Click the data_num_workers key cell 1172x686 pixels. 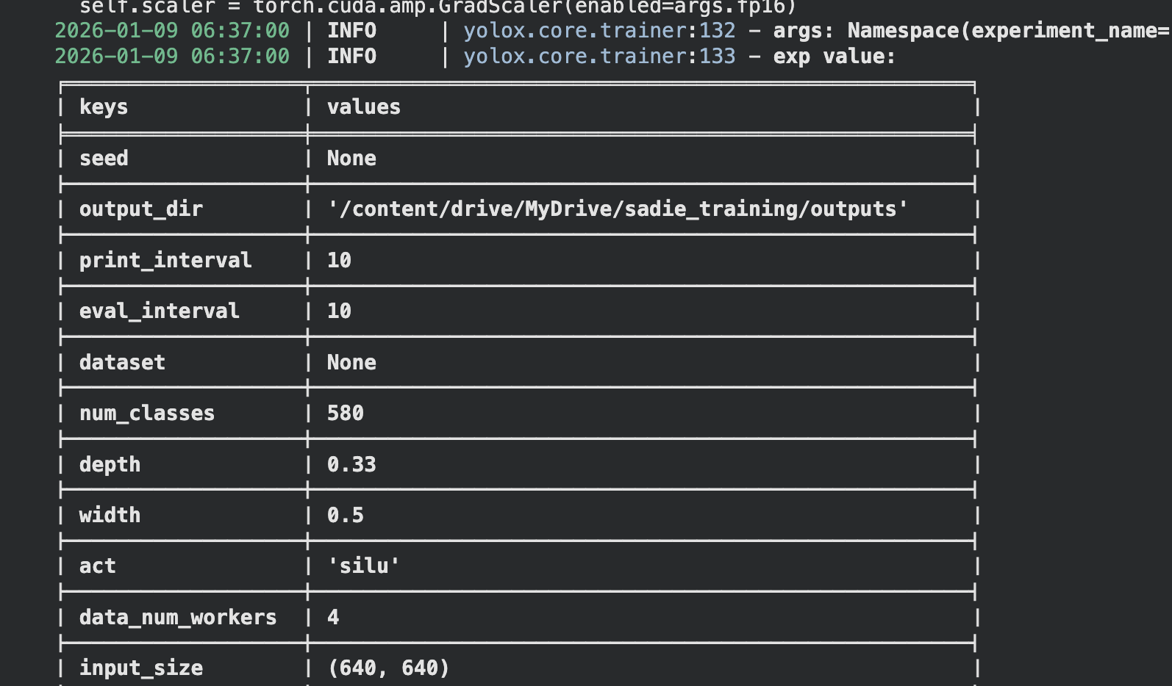click(178, 618)
